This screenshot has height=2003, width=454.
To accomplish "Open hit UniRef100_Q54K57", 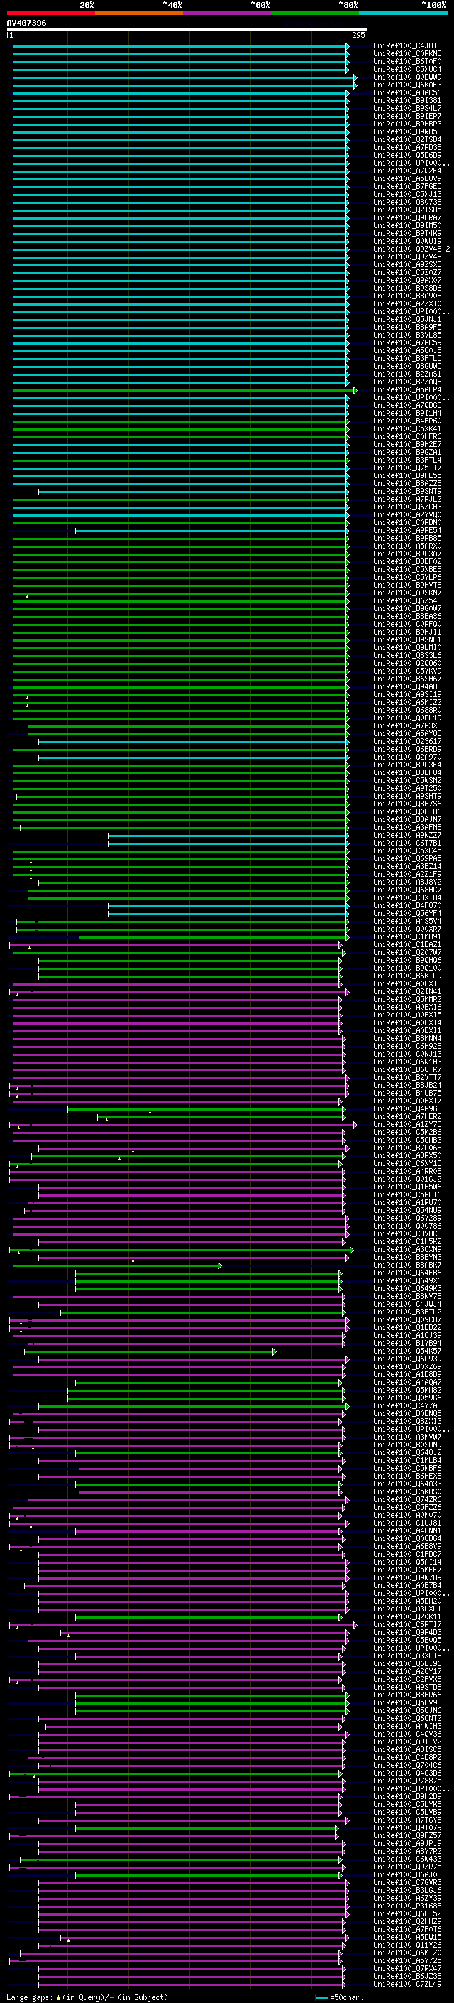I will (x=407, y=1351).
